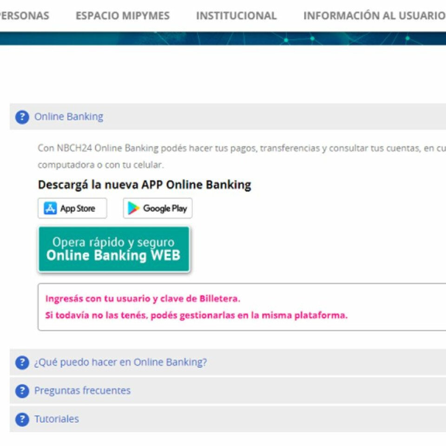Screen dimensions: 446x446
Task: Expand the Preguntas frecuentes section title
Action: [x=82, y=391]
